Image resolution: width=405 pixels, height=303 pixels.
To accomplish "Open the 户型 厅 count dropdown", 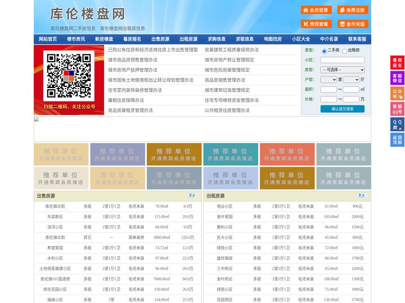I will coord(351,80).
